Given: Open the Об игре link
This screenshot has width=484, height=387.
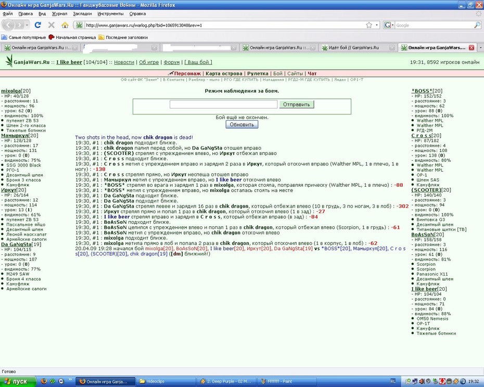Looking at the screenshot, I should (x=149, y=62).
